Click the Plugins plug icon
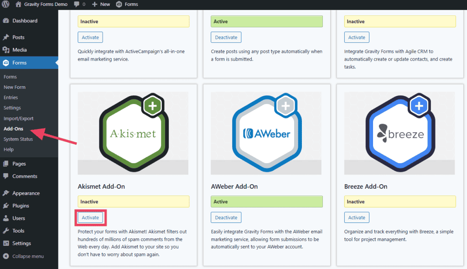The image size is (467, 269). 5,206
